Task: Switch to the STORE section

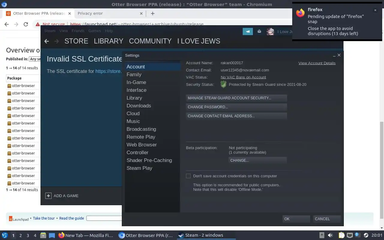Action: [76, 41]
